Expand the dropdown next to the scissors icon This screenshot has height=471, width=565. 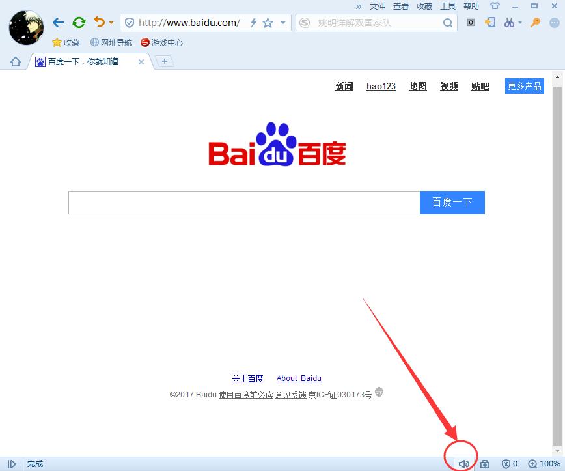520,23
